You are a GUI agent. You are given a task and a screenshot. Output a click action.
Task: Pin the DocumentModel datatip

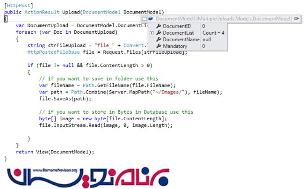(297, 19)
